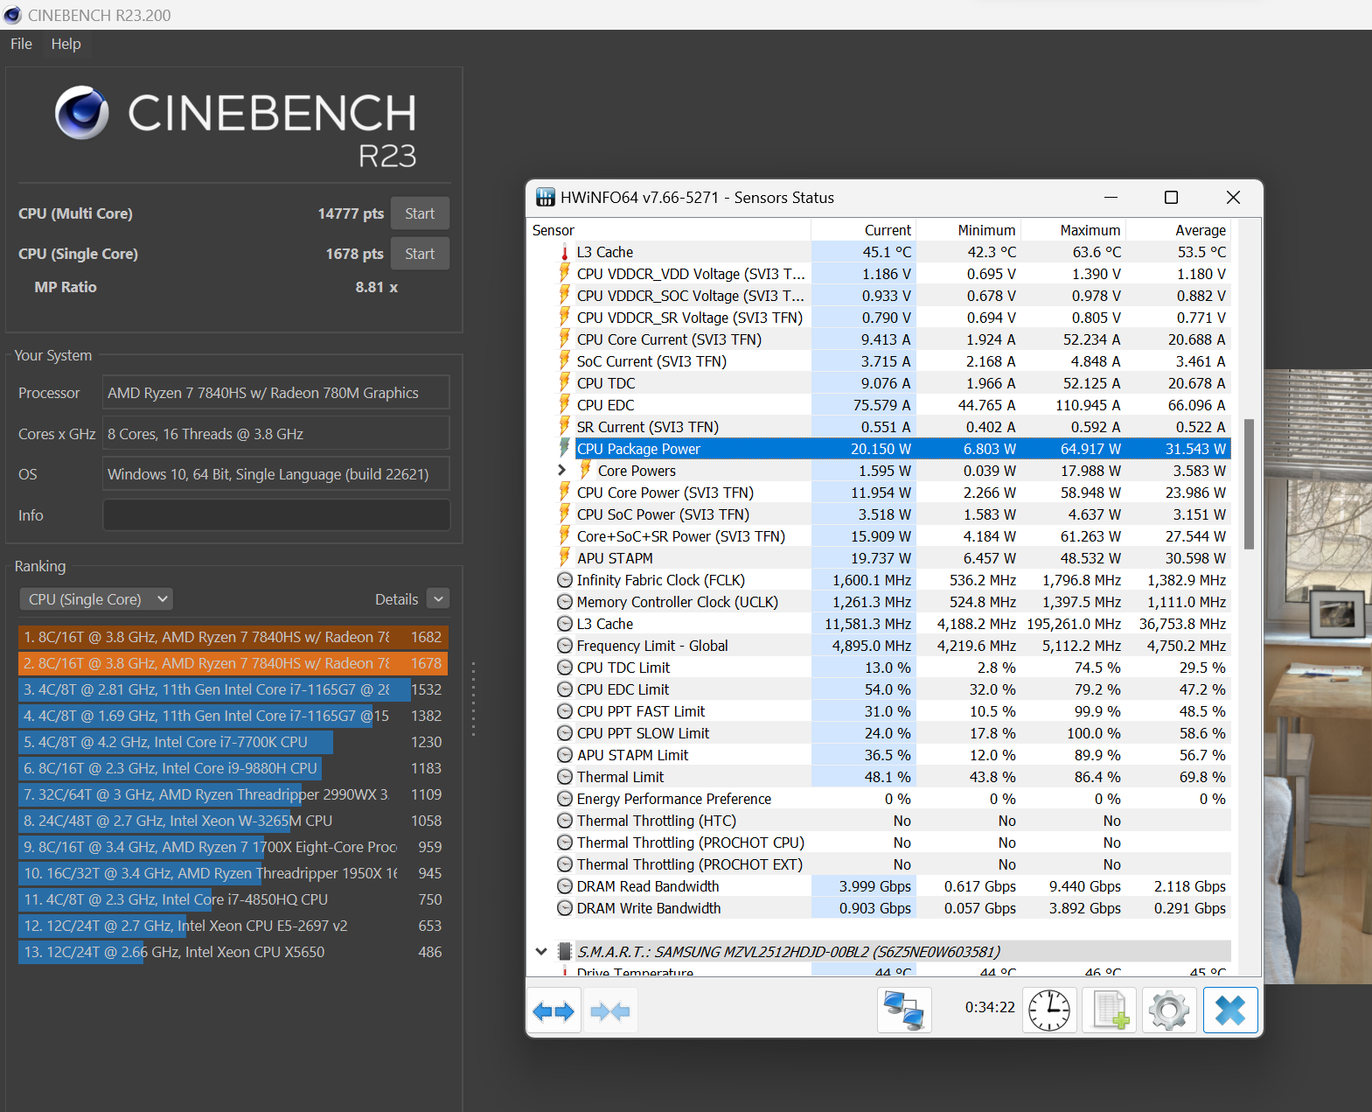1372x1112 pixels.
Task: Click the drive icon beside S.M.A.R.T. SAMSUNG entry
Action: pyautogui.click(x=565, y=952)
